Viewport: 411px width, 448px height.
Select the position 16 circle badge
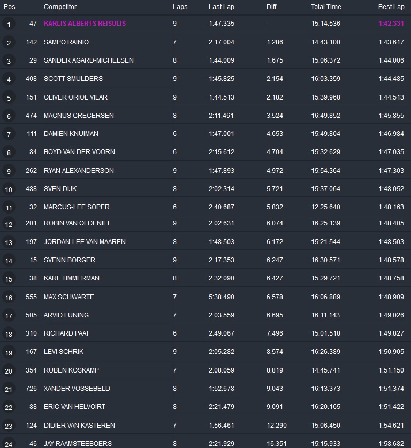pos(9,298)
